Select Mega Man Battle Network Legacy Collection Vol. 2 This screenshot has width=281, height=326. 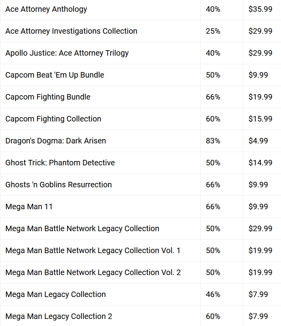pos(93,272)
